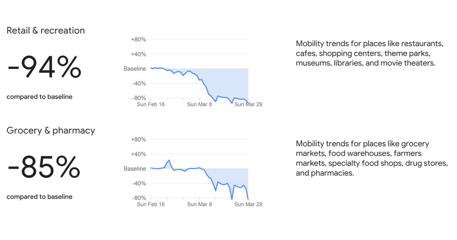
Task: Select "Sun Mar 8" on Retail chart axis
Action: click(200, 104)
